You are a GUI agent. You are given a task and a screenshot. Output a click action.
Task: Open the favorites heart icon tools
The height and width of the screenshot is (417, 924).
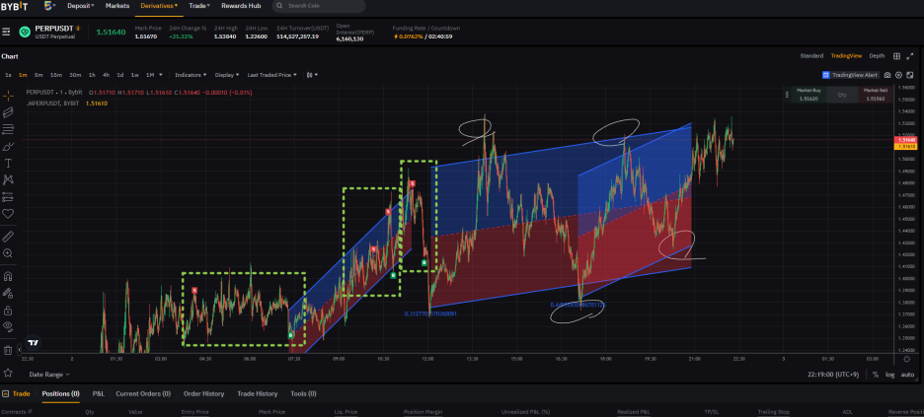coord(8,214)
